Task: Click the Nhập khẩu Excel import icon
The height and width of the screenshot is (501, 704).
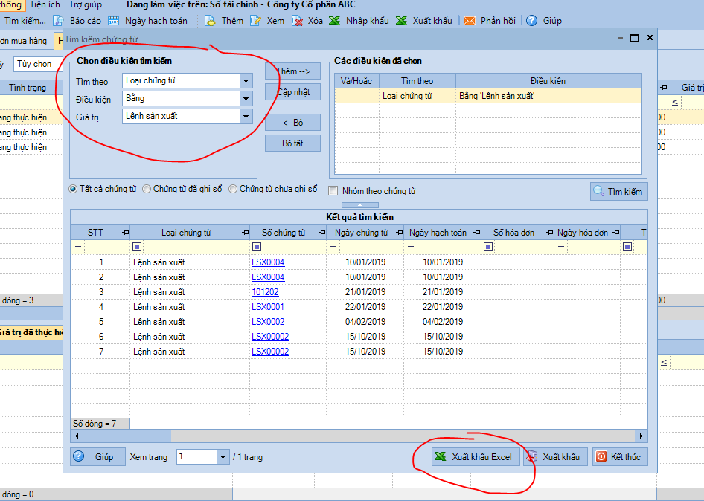Action: [x=334, y=21]
